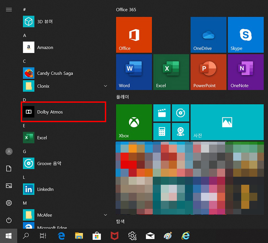Open the Camera webcam small tile
This screenshot has width=268, height=243.
point(181,131)
